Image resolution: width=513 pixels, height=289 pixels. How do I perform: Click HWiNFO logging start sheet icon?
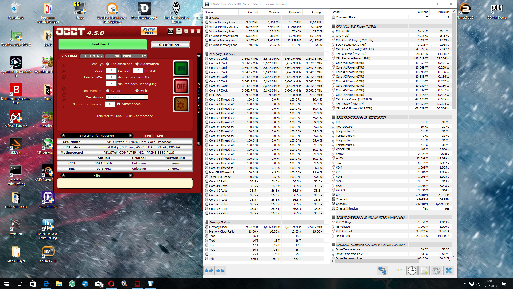(424, 271)
